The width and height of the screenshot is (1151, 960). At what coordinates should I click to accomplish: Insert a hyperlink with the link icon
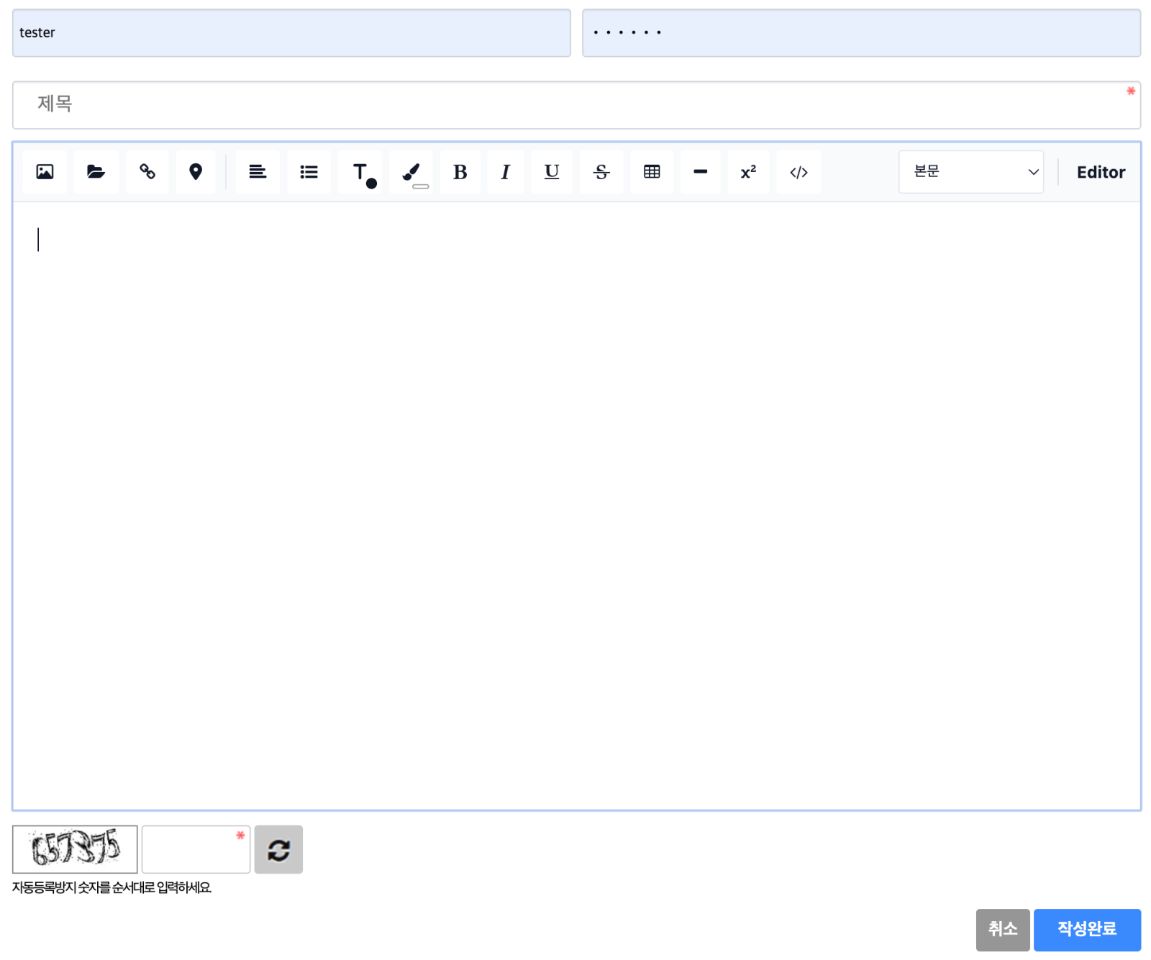tap(147, 172)
